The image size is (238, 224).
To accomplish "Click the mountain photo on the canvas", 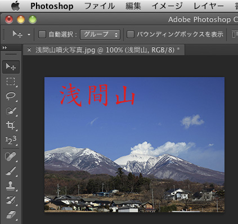I will pos(134,145).
